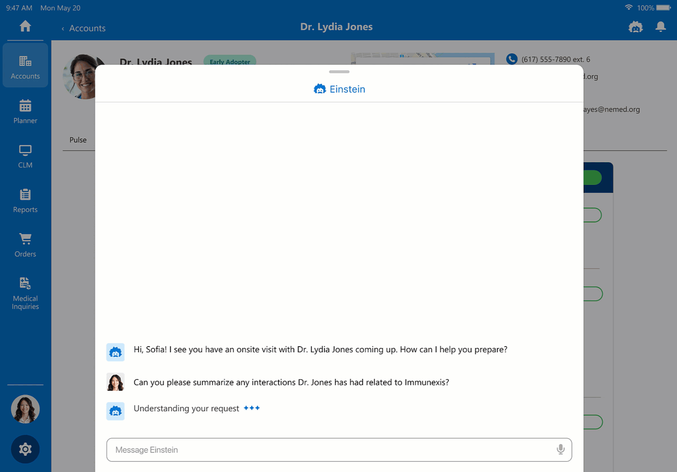Tap Einstein avatar beside Understanding your request
This screenshot has height=472, width=677.
[116, 411]
